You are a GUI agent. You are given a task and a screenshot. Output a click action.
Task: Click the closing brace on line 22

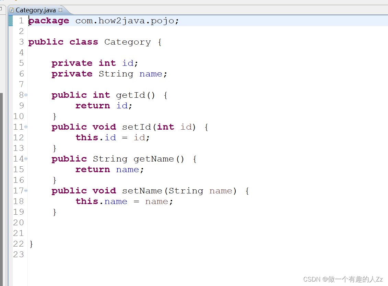tap(31, 244)
